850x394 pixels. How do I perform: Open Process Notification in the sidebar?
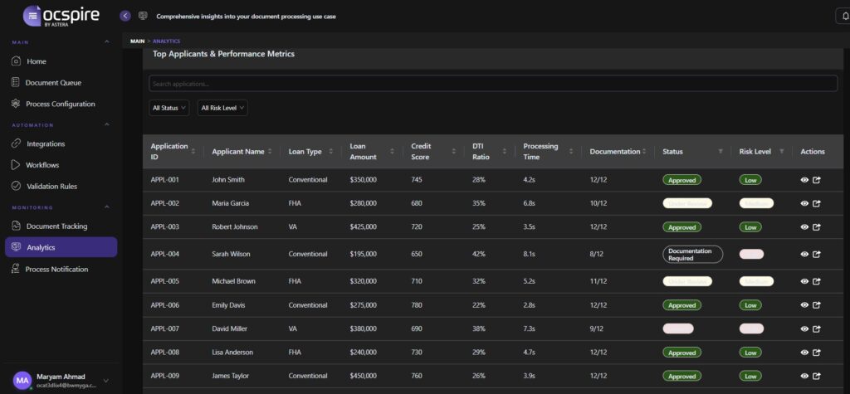tap(61, 269)
